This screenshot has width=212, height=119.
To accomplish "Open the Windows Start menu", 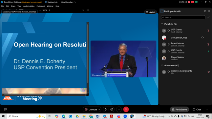I will tap(3, 116).
